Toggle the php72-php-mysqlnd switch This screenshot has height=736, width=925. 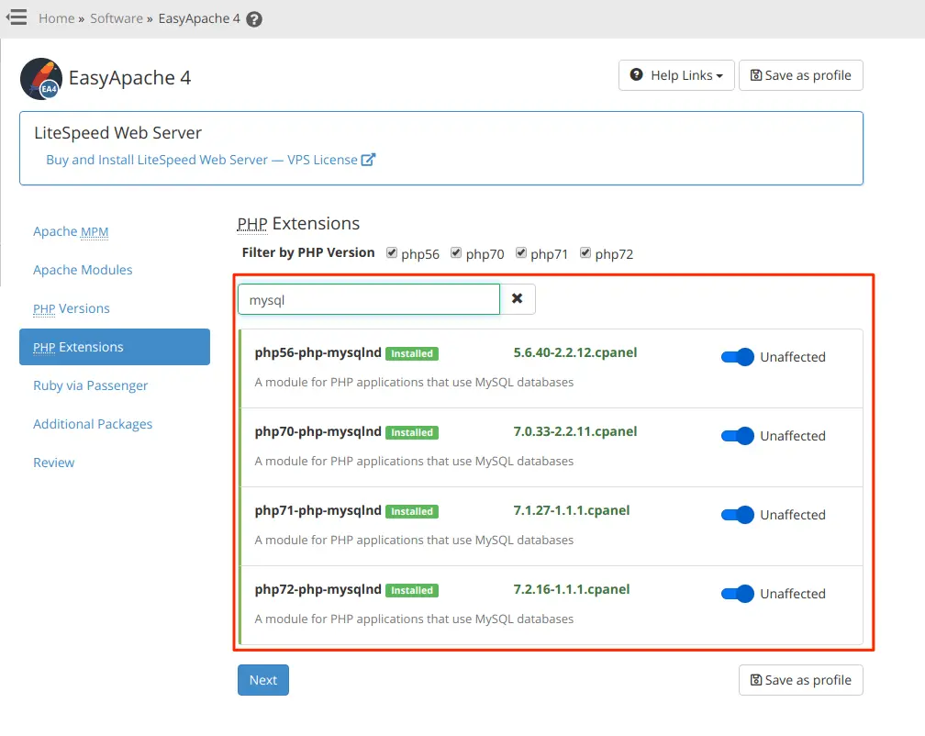(736, 594)
